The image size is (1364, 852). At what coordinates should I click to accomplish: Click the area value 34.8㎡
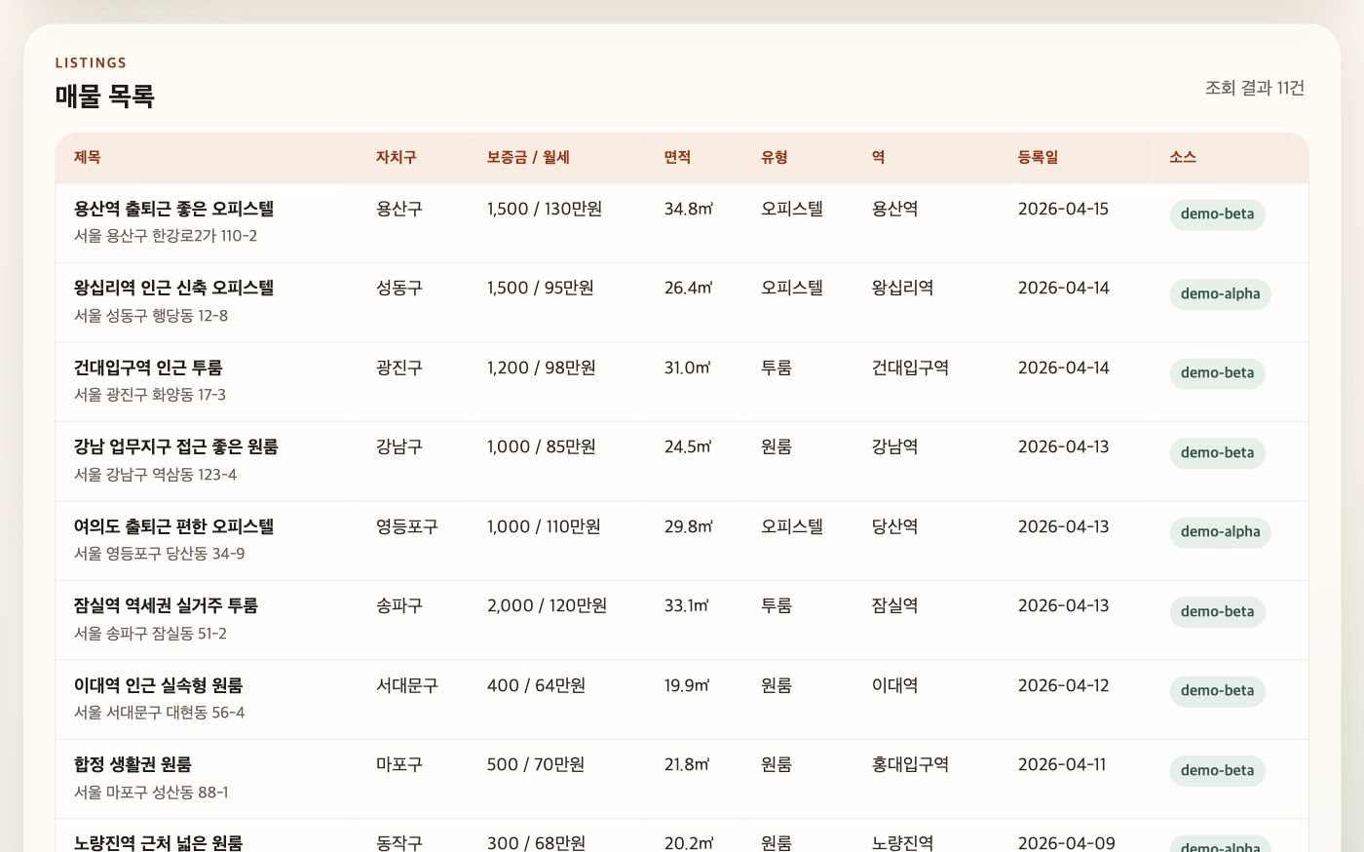coord(689,209)
